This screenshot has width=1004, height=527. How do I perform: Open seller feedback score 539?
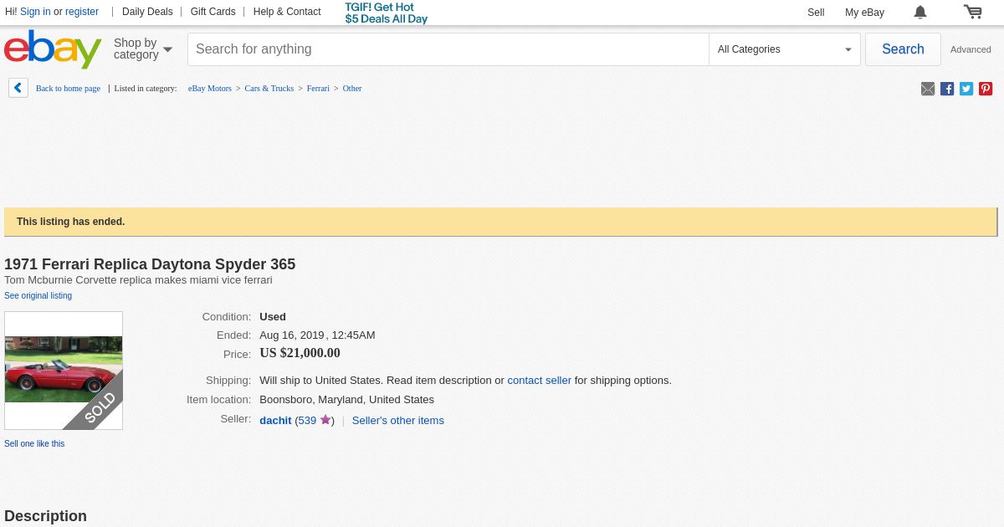click(307, 421)
